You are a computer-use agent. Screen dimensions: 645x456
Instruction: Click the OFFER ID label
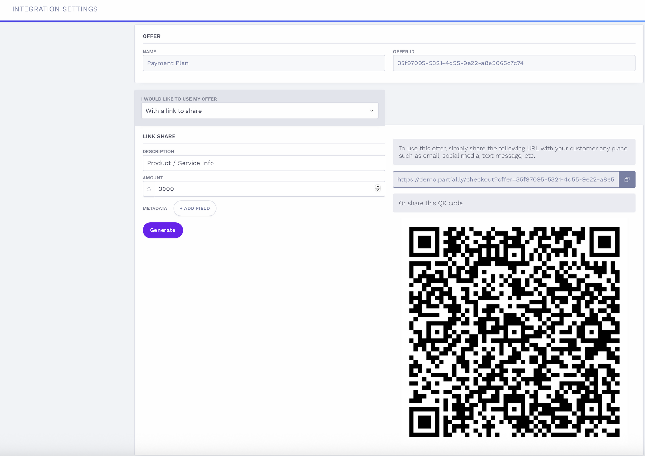pyautogui.click(x=404, y=52)
